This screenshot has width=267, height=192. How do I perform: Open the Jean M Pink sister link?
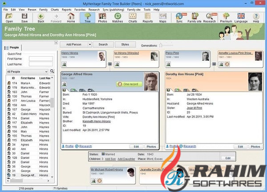[x=194, y=108]
